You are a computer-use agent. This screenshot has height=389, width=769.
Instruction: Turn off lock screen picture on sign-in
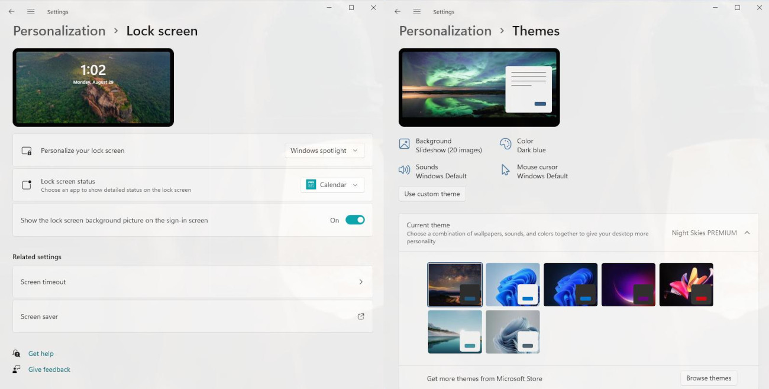coord(355,220)
